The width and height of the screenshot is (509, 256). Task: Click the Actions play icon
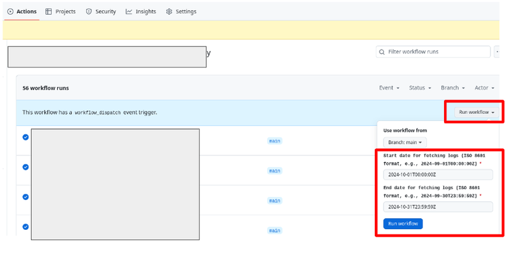tap(10, 11)
